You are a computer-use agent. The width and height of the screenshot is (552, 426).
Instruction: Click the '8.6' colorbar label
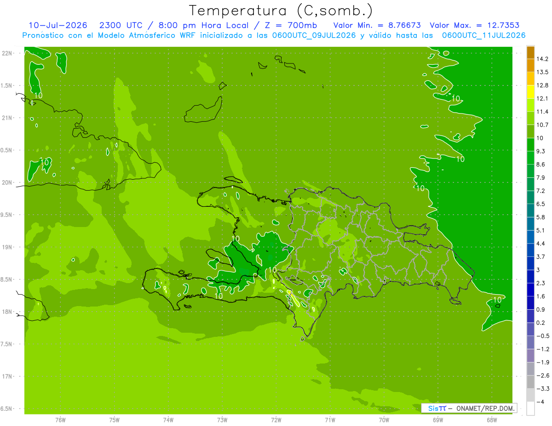click(541, 164)
